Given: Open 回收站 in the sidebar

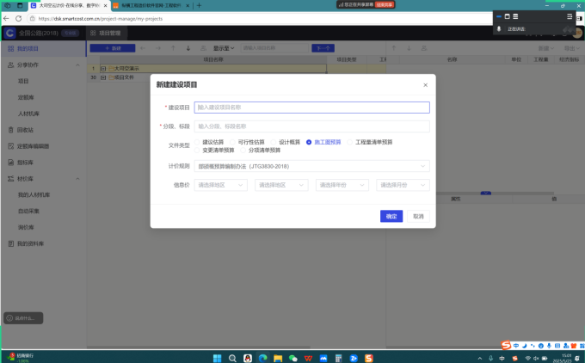Looking at the screenshot, I should click(x=26, y=130).
